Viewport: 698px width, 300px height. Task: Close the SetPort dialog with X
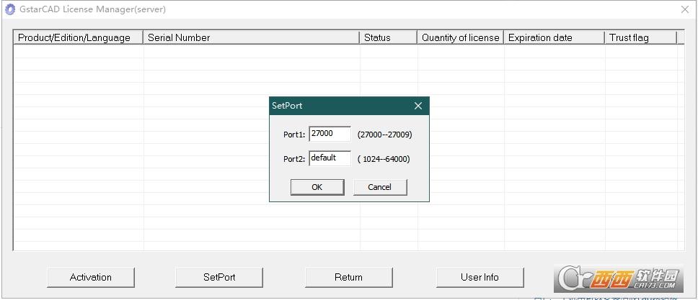[418, 106]
